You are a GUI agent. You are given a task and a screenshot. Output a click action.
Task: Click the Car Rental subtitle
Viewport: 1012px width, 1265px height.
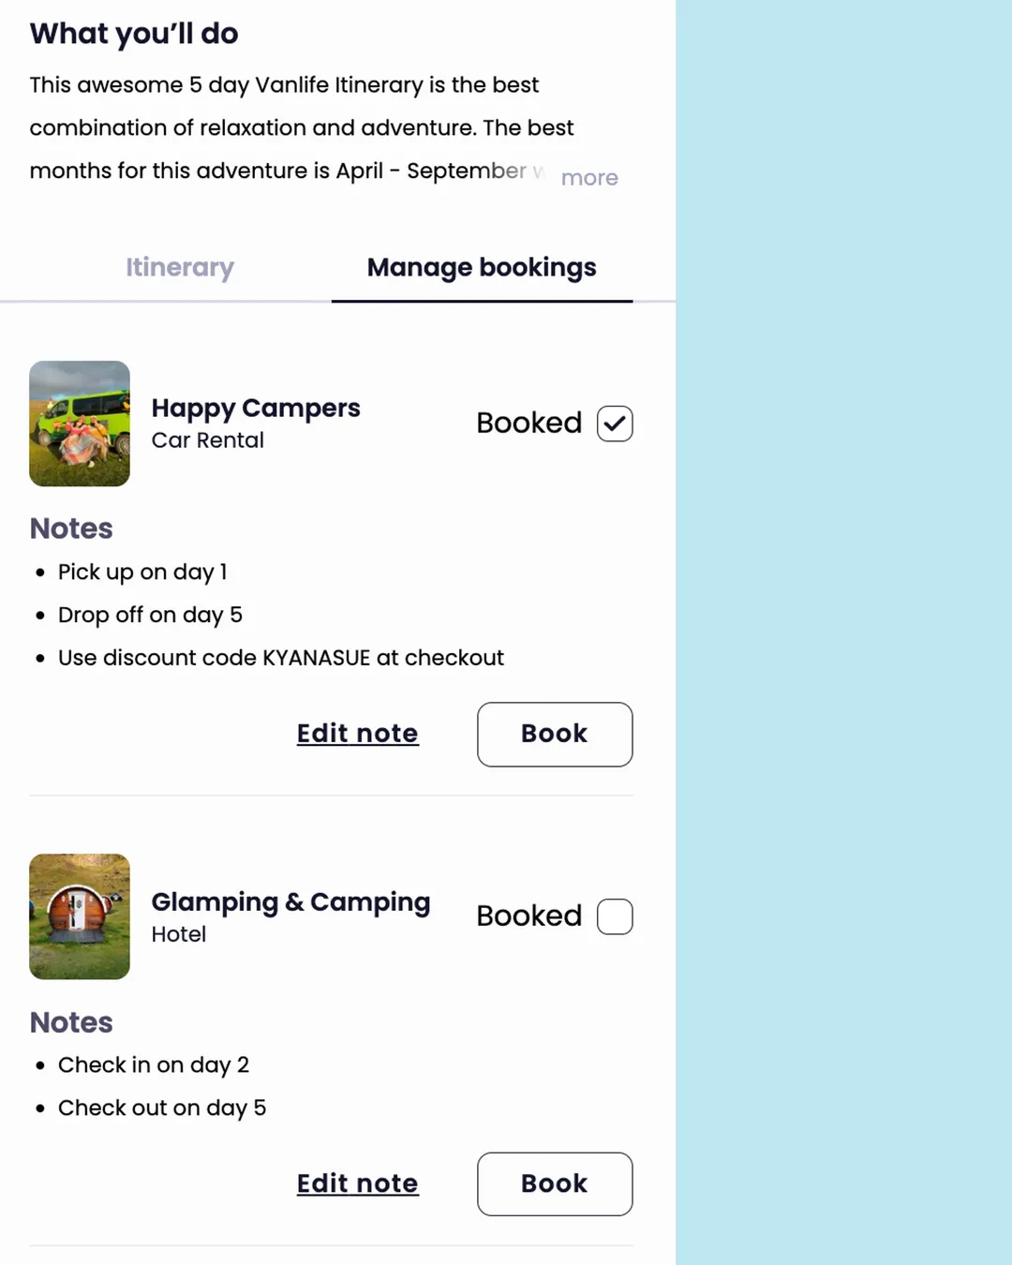click(208, 440)
